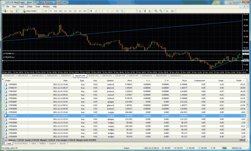
Task: Select the D1 timeframe button
Action: coord(75,11)
